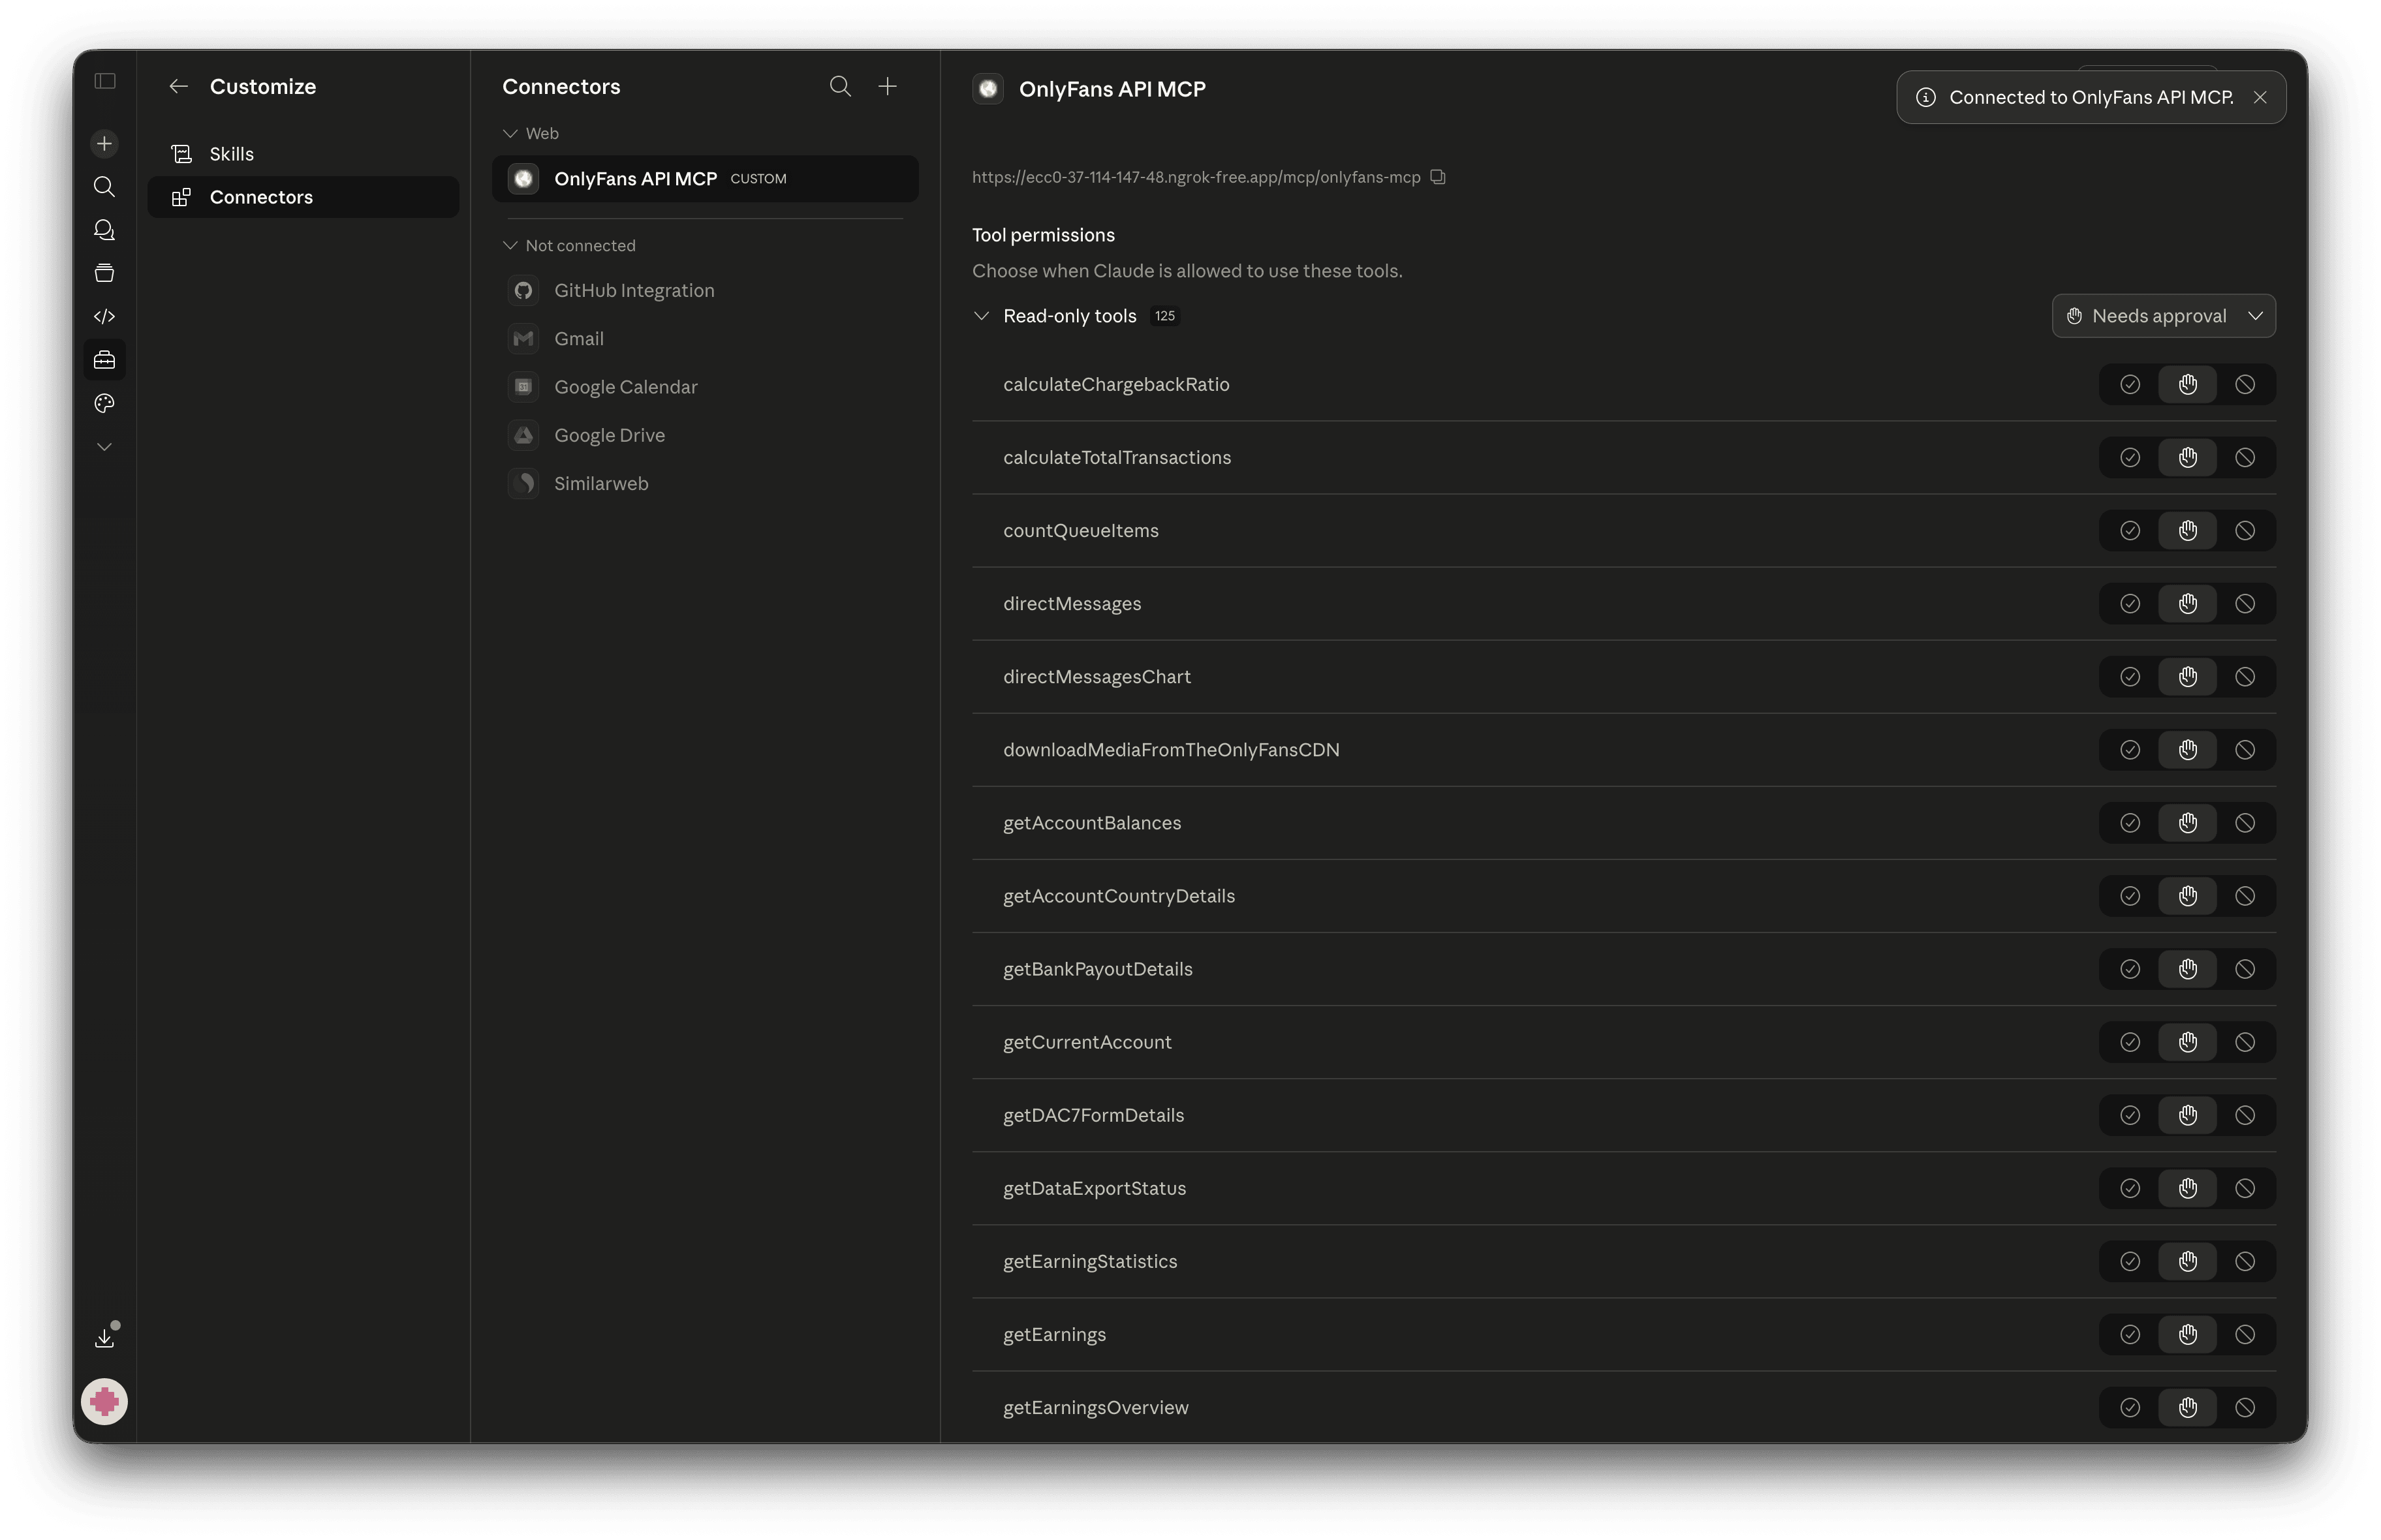Open the Skills section

[x=303, y=154]
